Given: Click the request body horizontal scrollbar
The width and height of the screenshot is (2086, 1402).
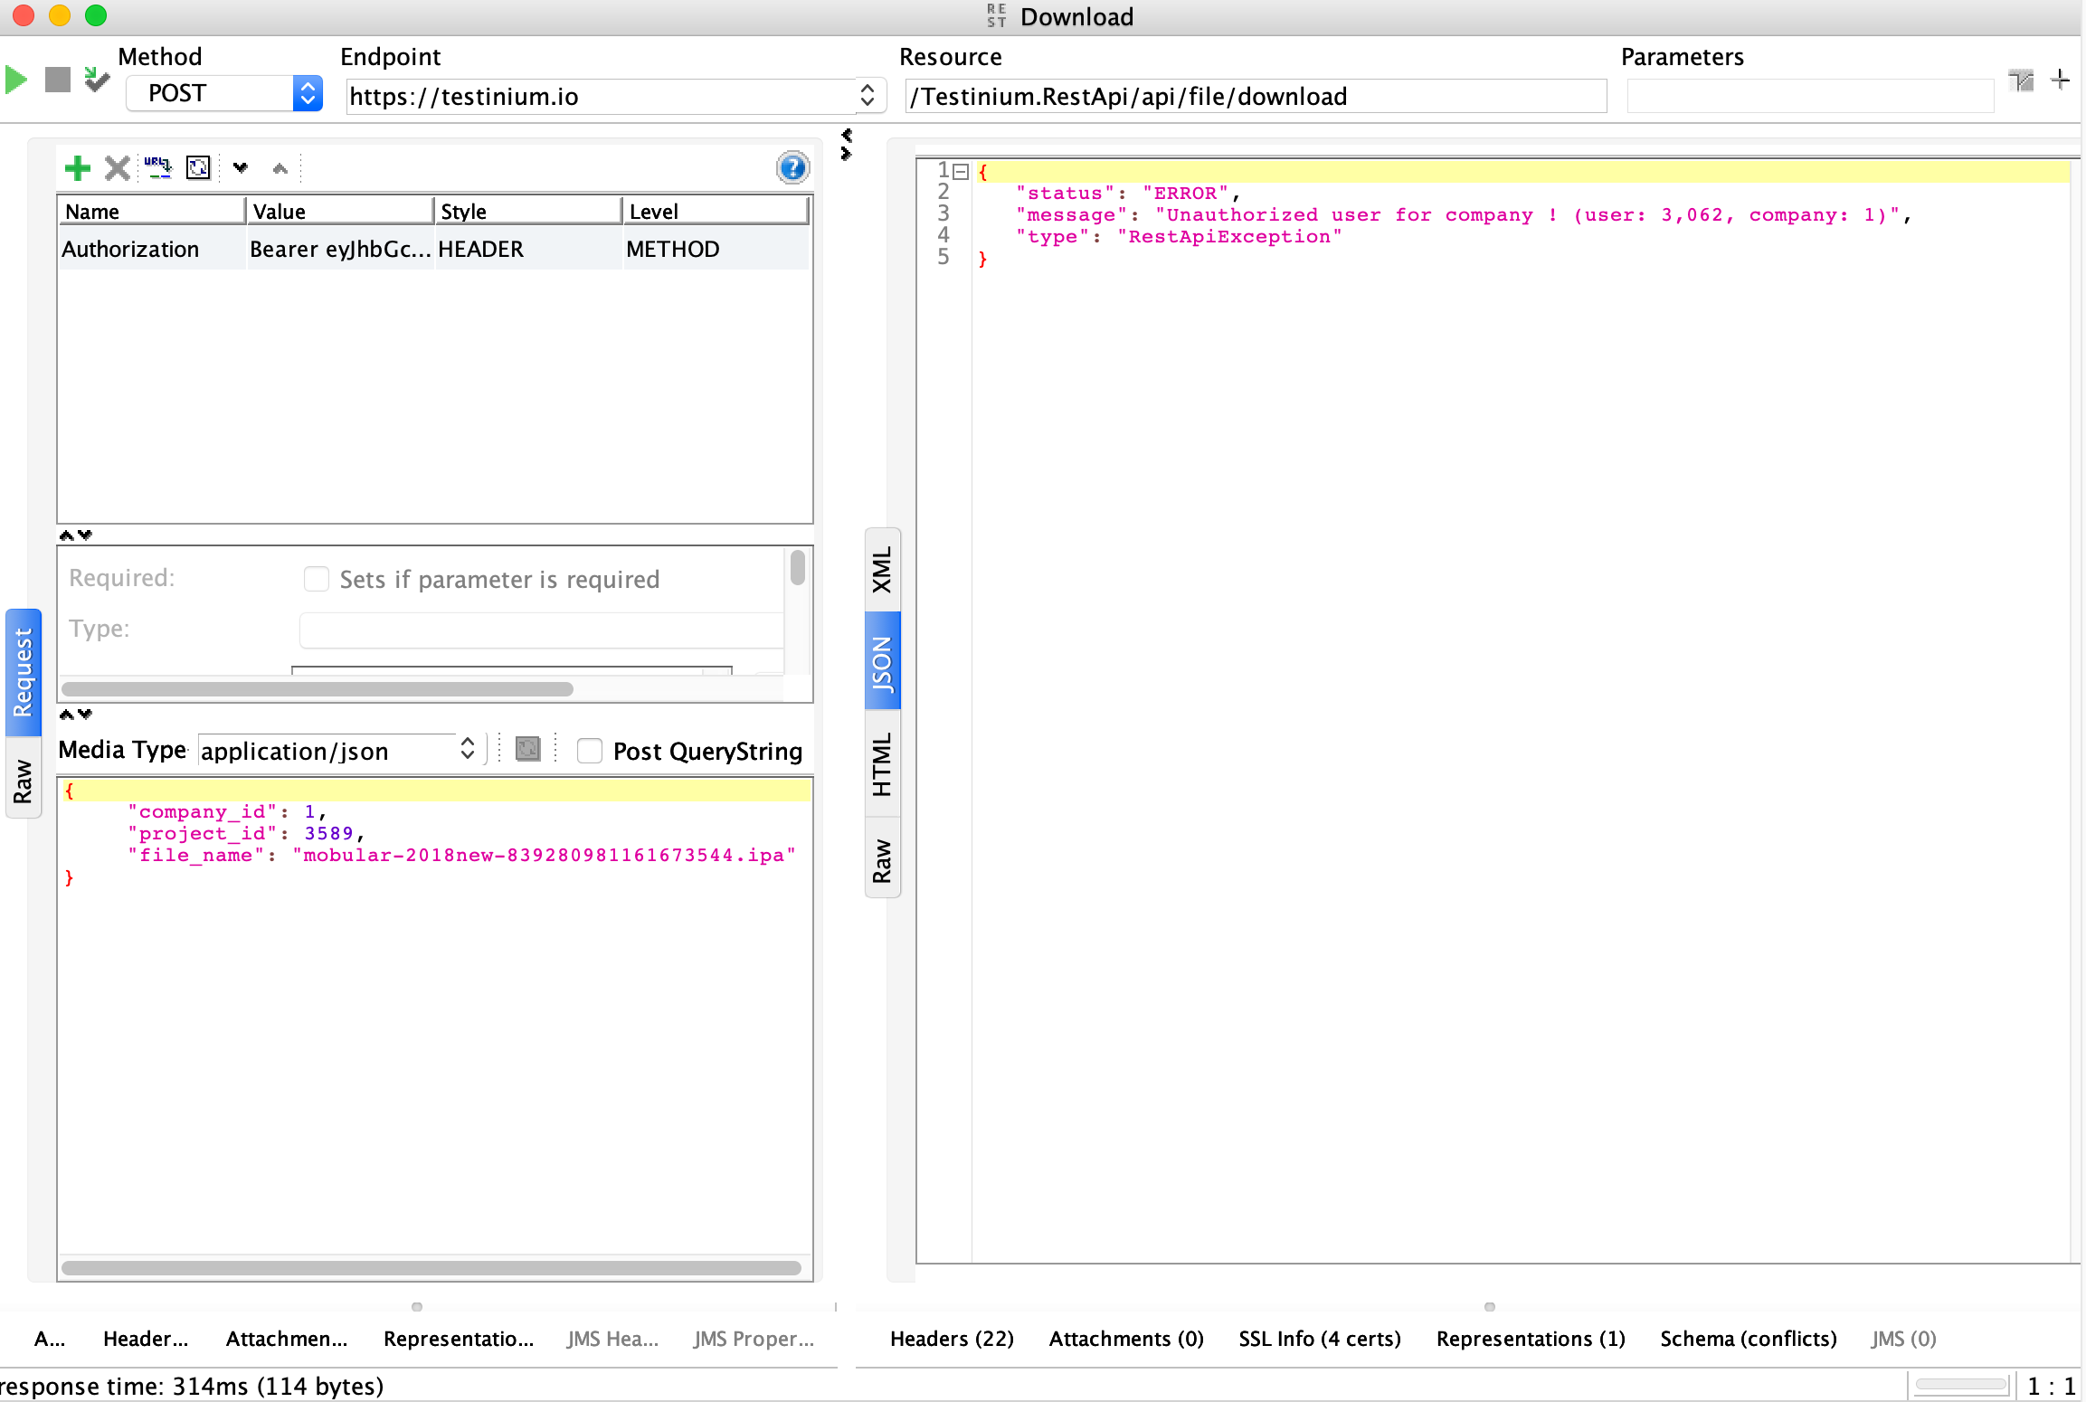Looking at the screenshot, I should coord(431,1267).
